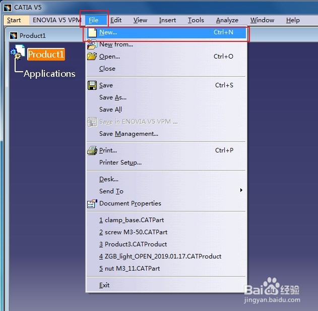
Task: Choose Open... entry
Action: tap(166, 57)
